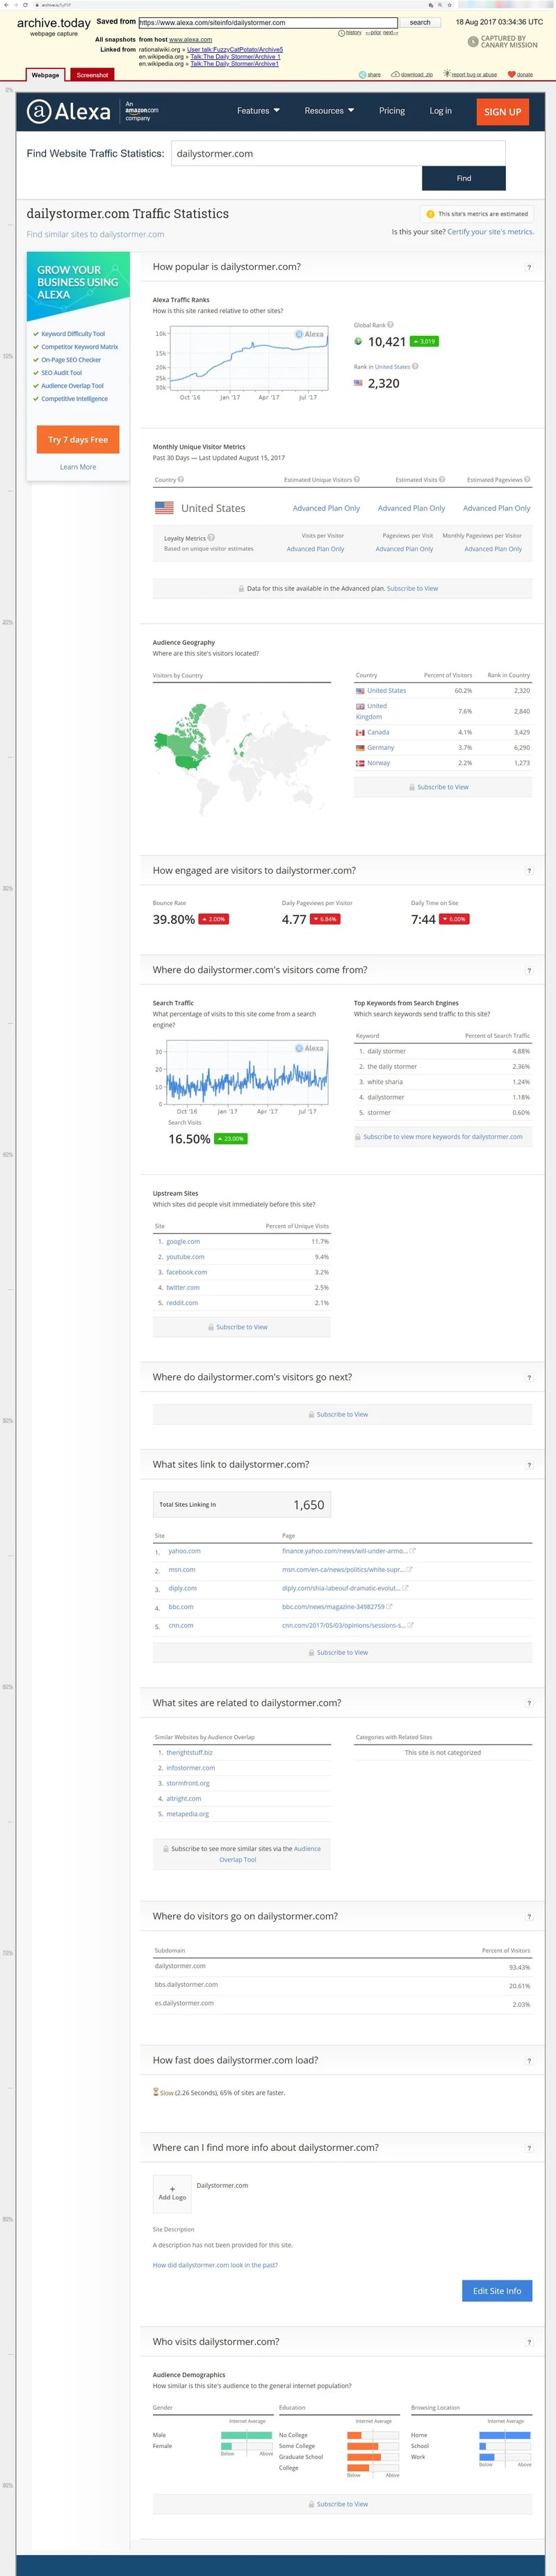556x2576 pixels.
Task: Expand the Features dropdown menu
Action: (259, 111)
